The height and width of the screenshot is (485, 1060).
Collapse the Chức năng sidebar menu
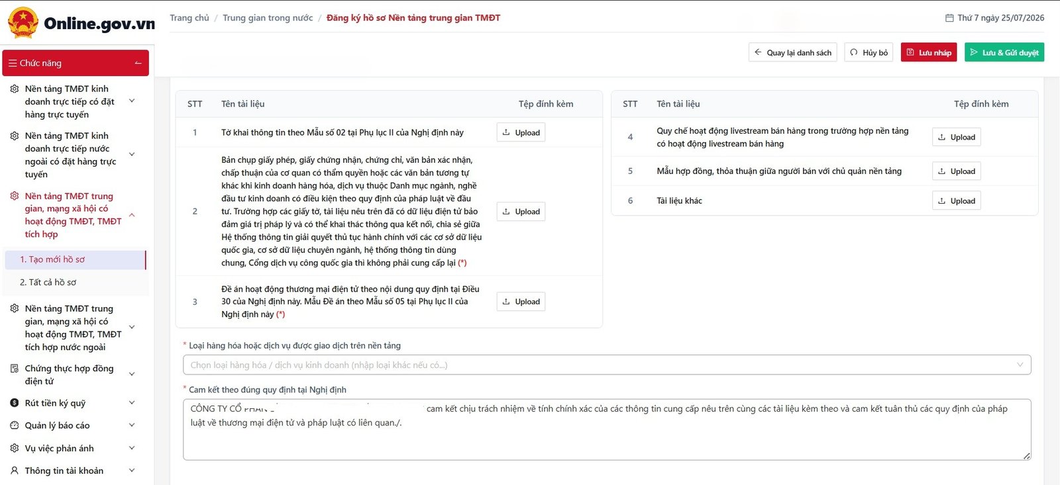click(x=138, y=64)
